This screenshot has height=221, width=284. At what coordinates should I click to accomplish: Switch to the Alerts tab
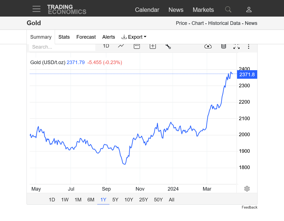(x=109, y=37)
